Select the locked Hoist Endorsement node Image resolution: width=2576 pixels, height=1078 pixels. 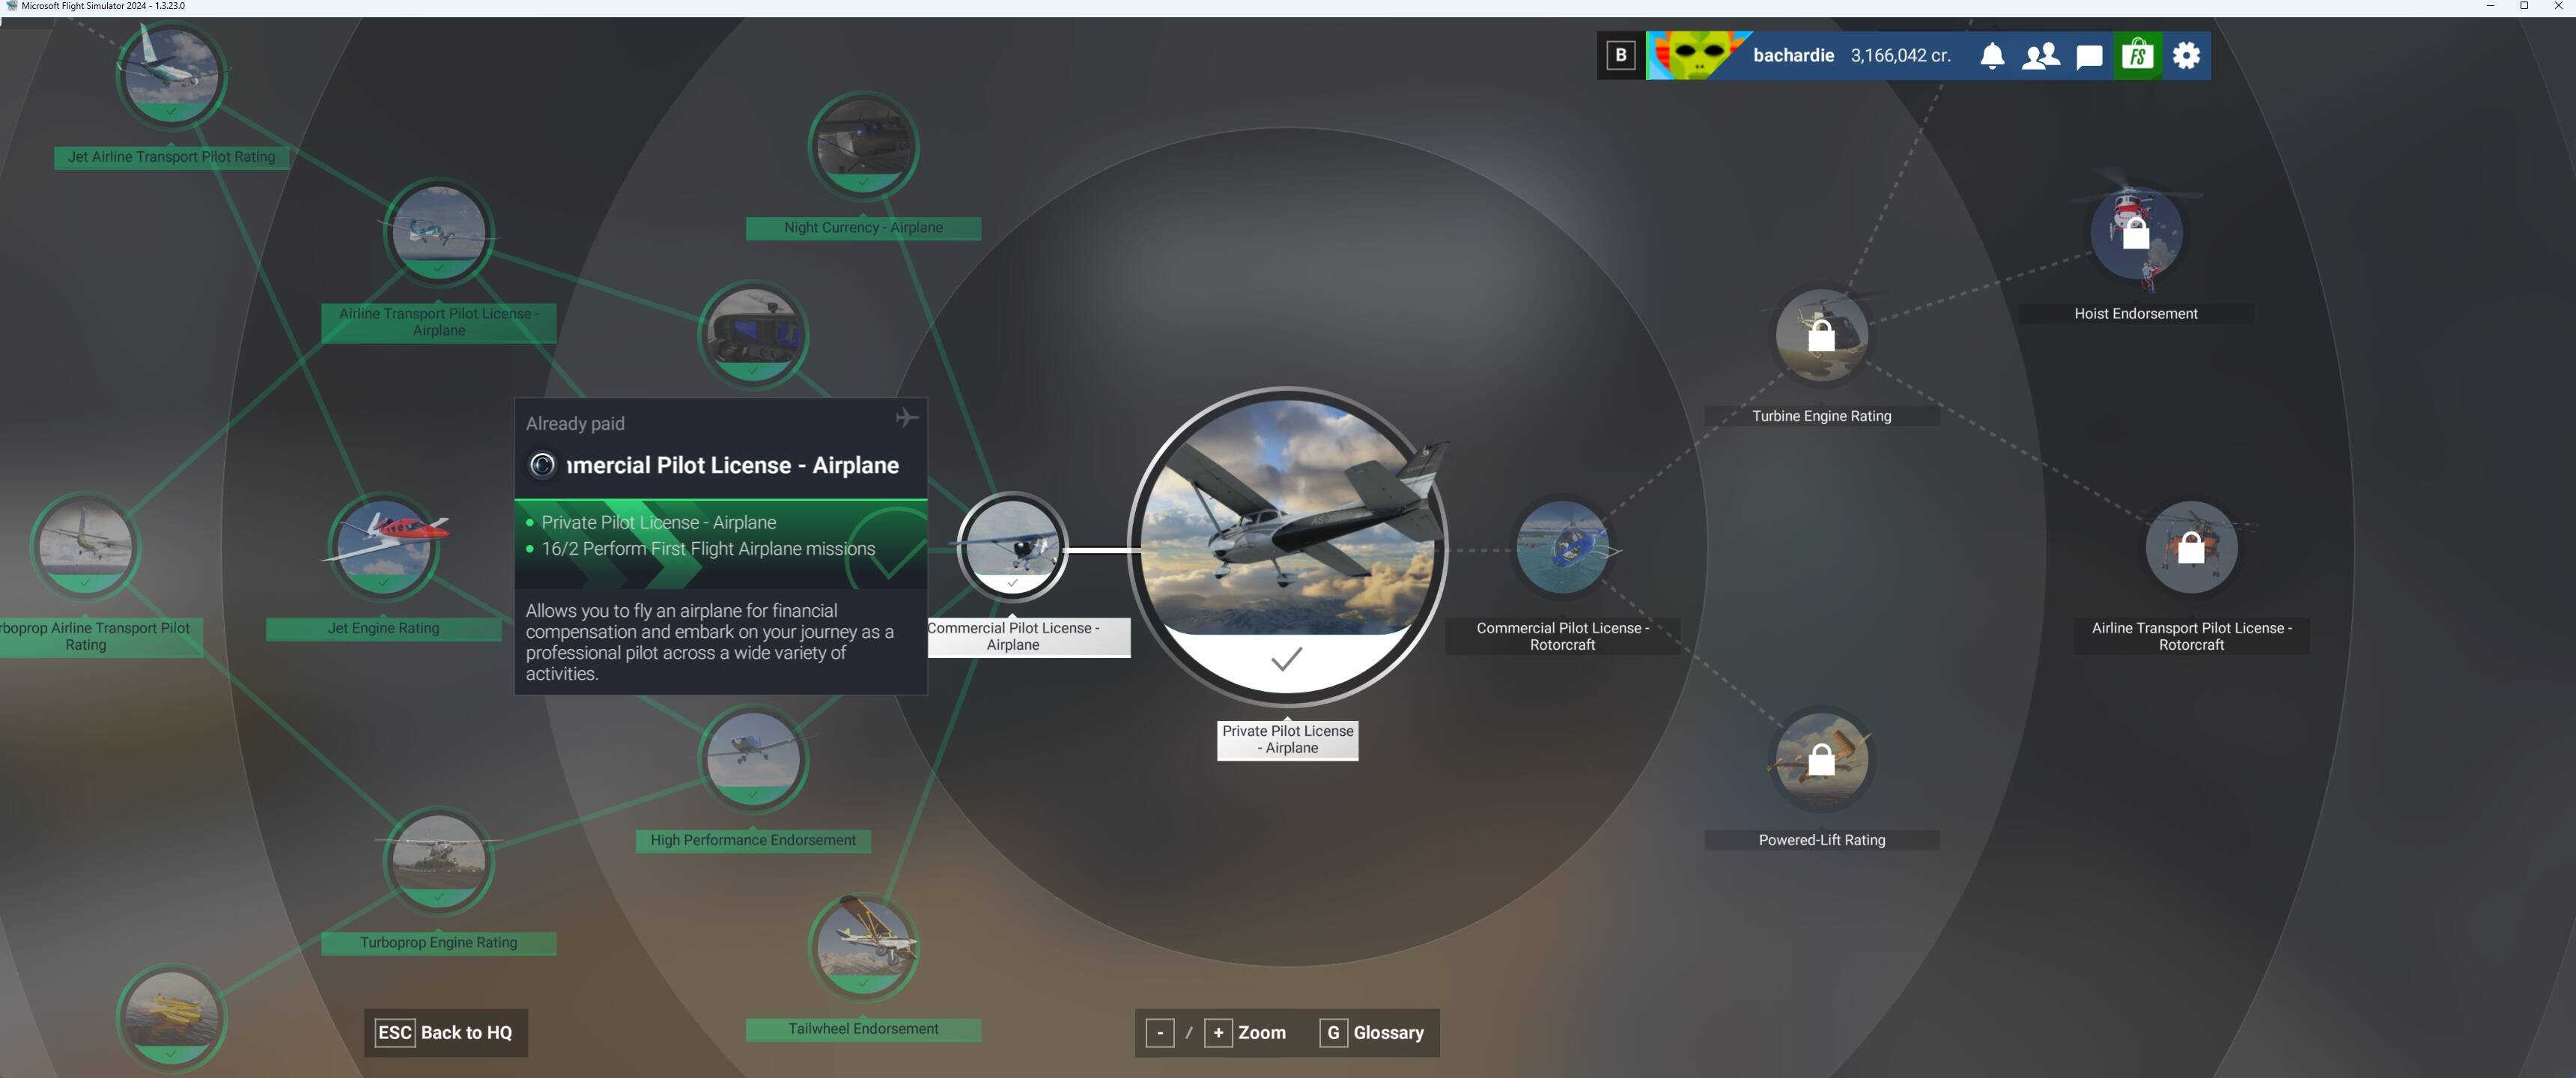click(2136, 232)
